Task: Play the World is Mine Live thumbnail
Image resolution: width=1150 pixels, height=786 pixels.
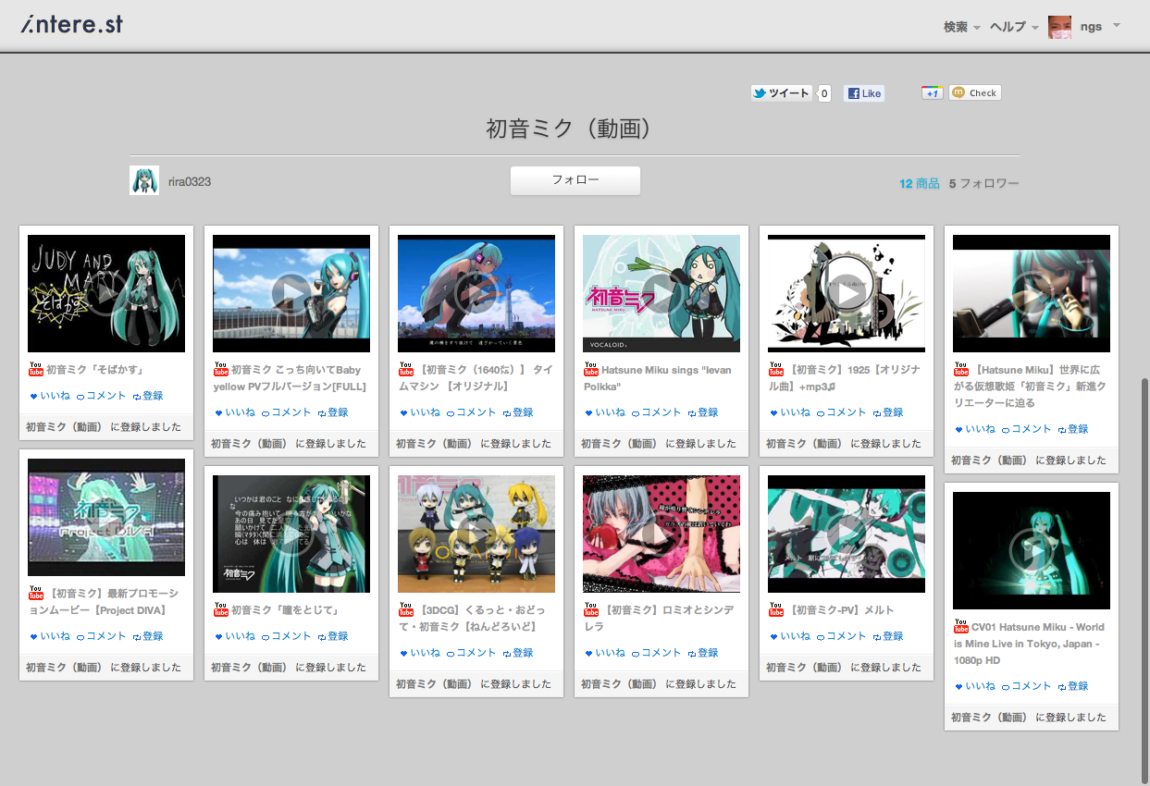Action: 1032,550
